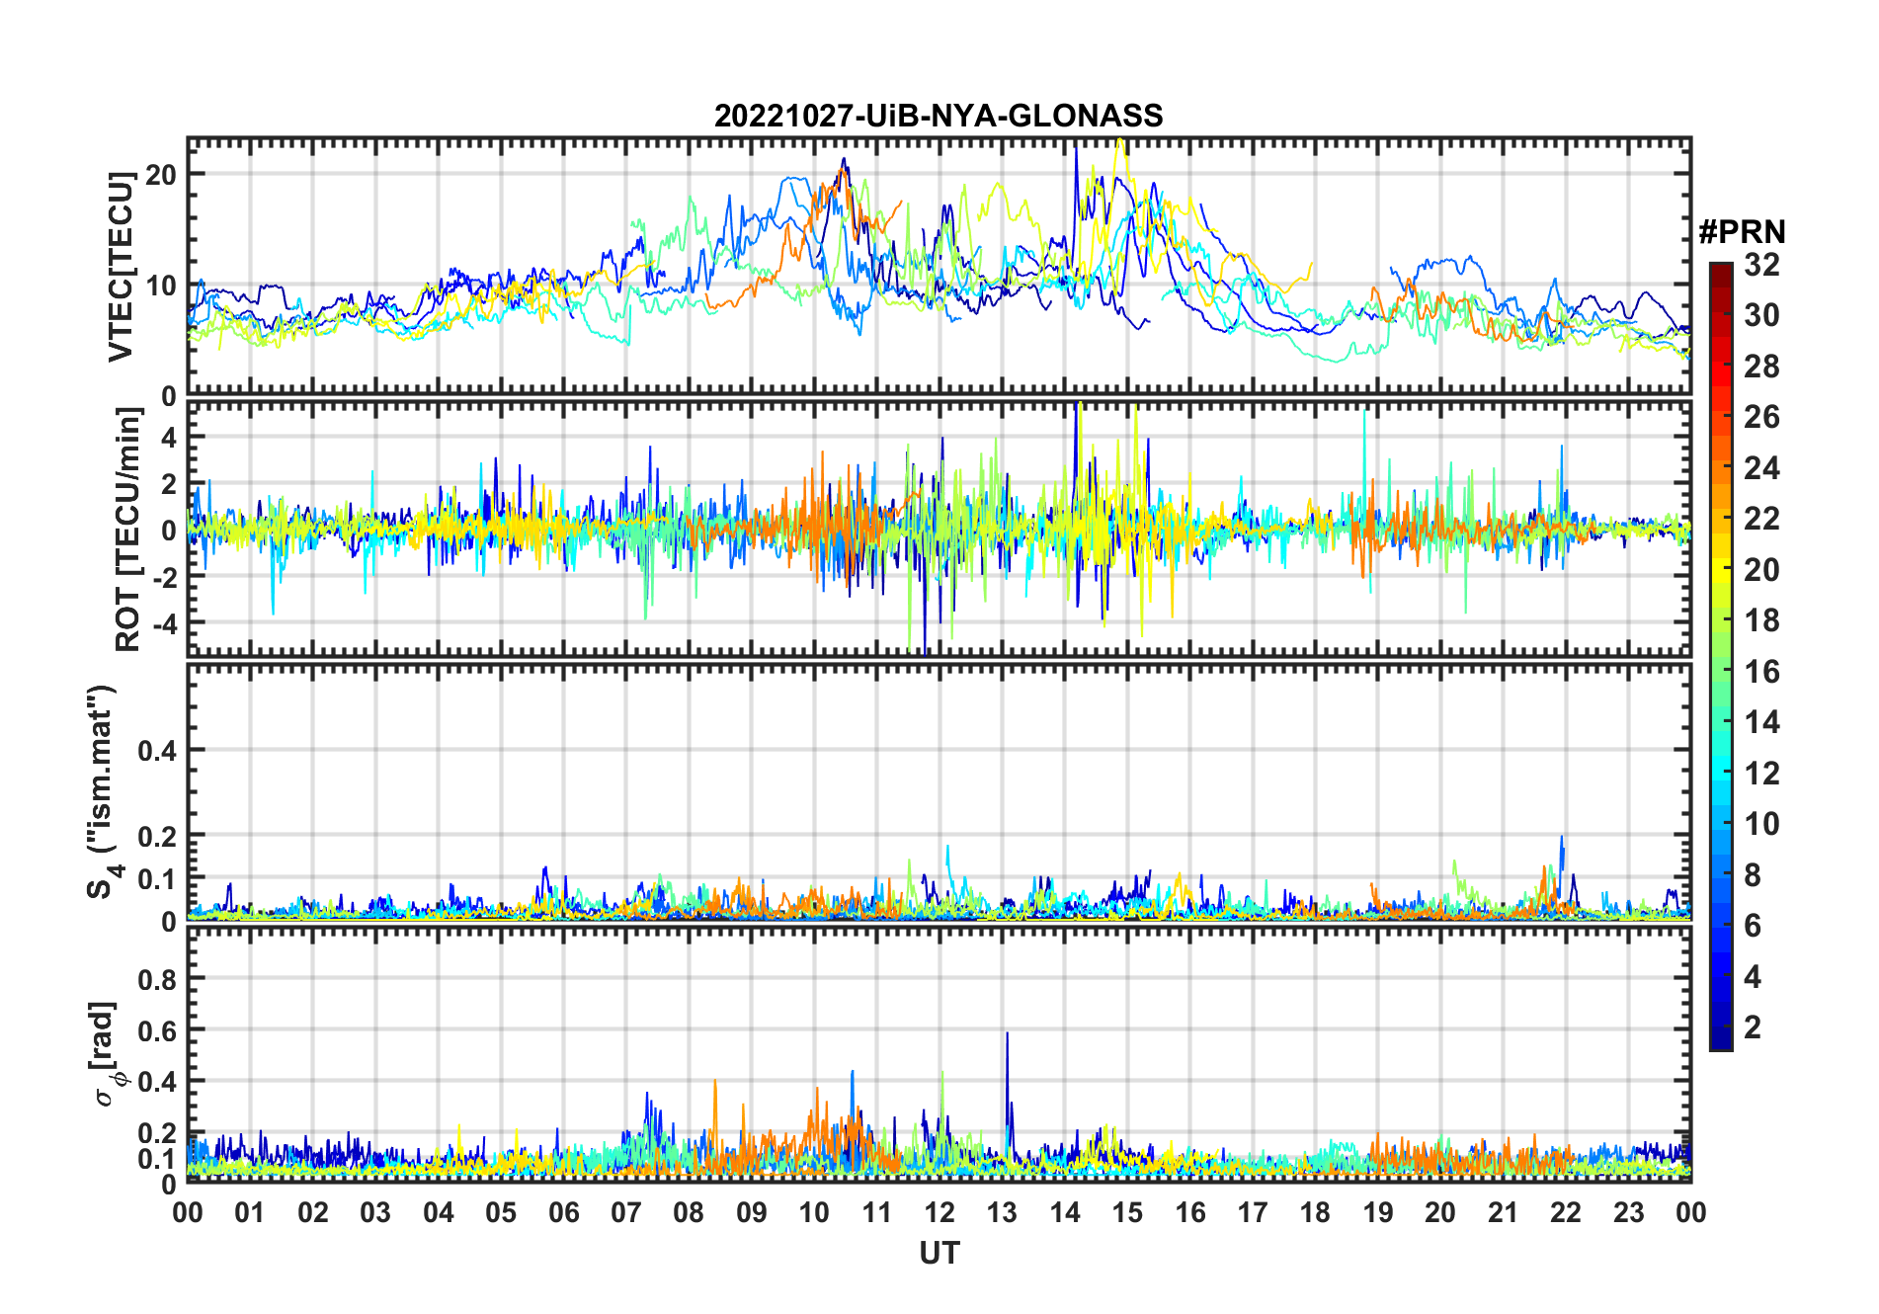Click colorbar tick label 8
This screenshot has height=1314, width=1879.
(x=1754, y=875)
